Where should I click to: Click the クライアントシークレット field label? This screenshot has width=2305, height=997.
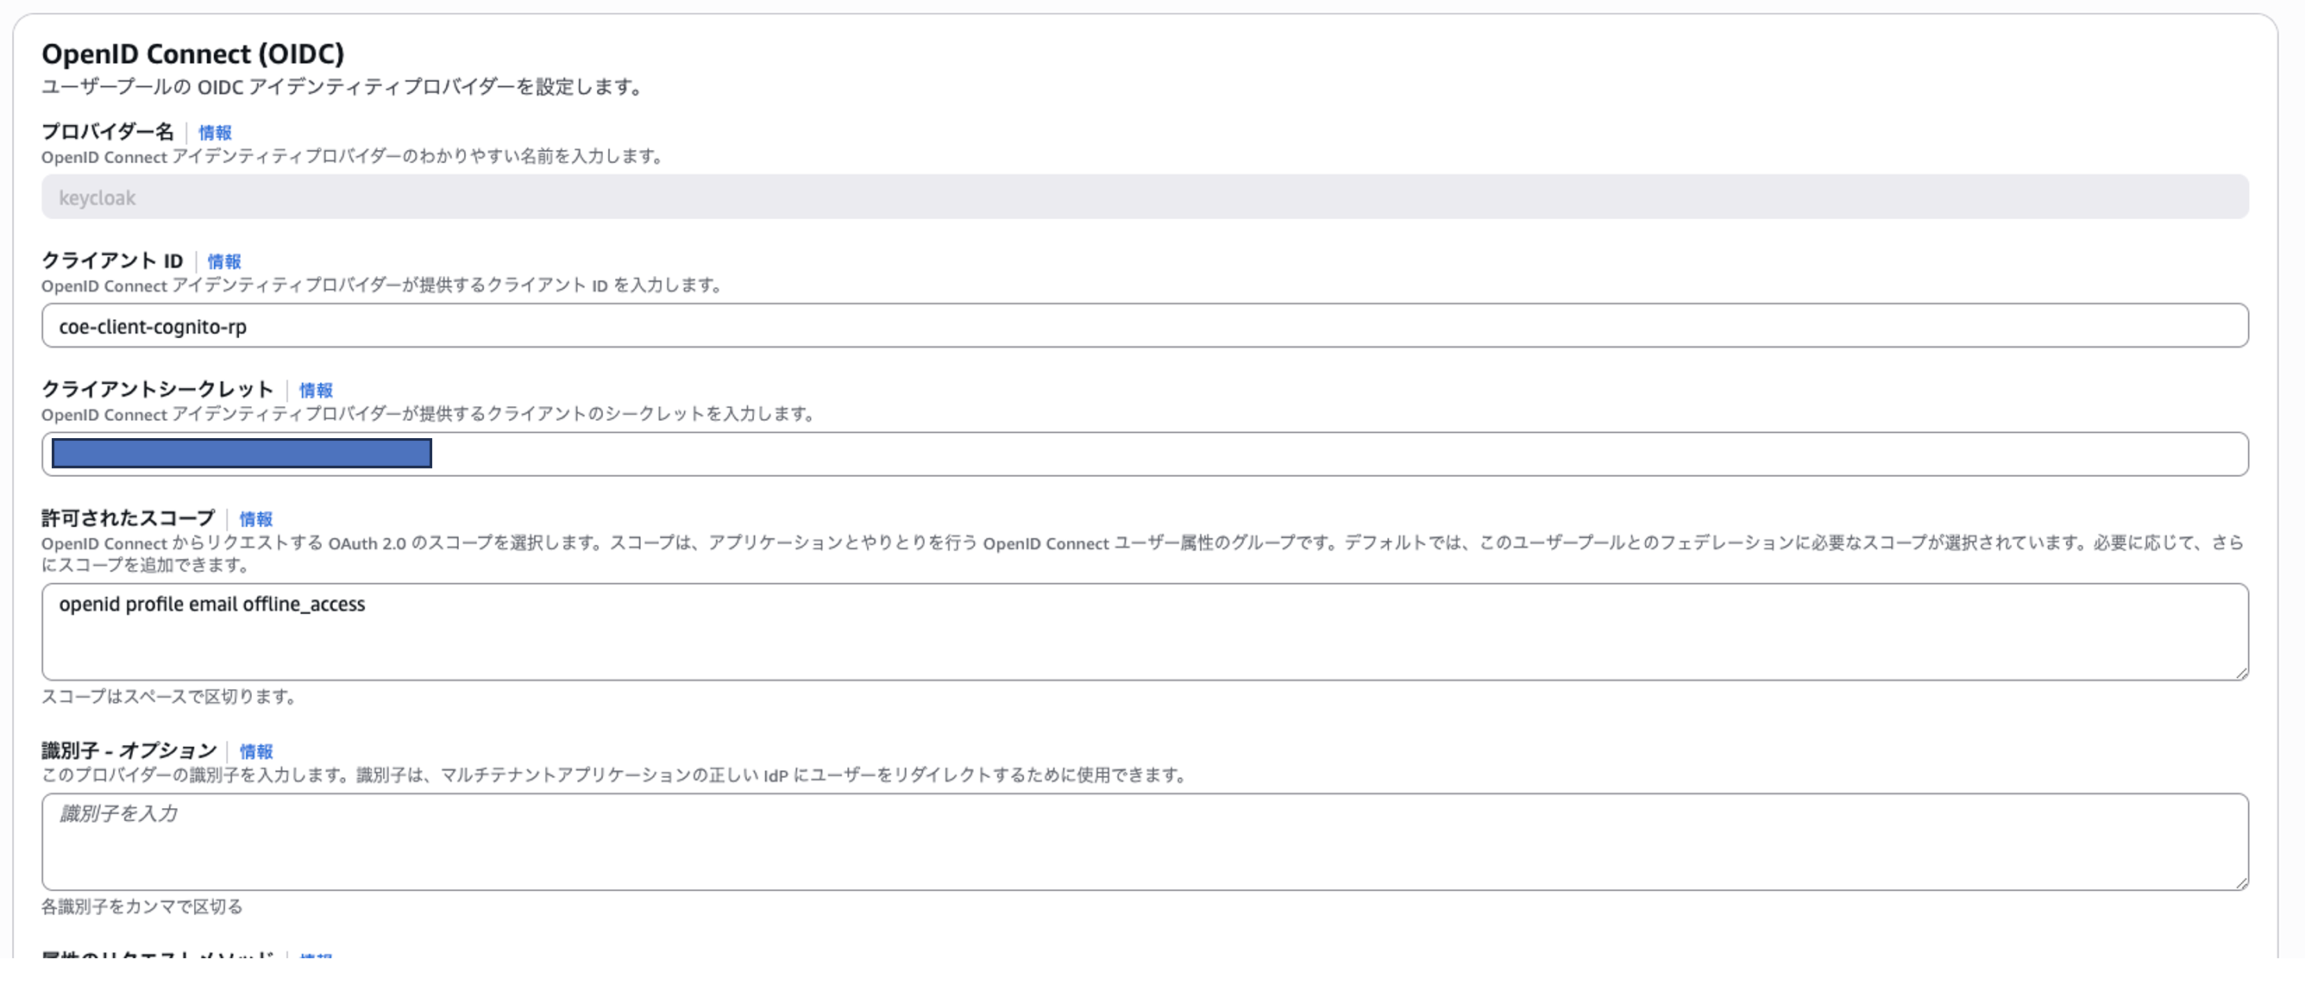point(157,389)
